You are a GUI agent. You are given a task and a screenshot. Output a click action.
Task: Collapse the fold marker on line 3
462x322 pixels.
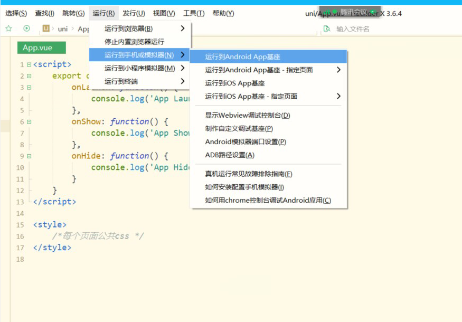point(29,88)
